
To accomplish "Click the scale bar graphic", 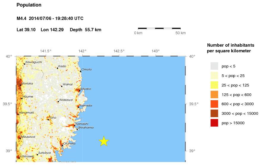I will [x=159, y=29].
